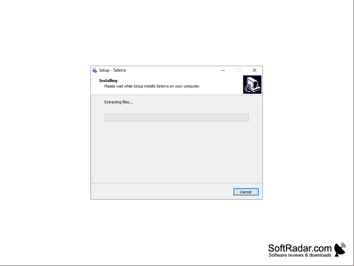Close the Setup - Seterra window
Viewport: 354px width, 266px height.
tap(255, 70)
